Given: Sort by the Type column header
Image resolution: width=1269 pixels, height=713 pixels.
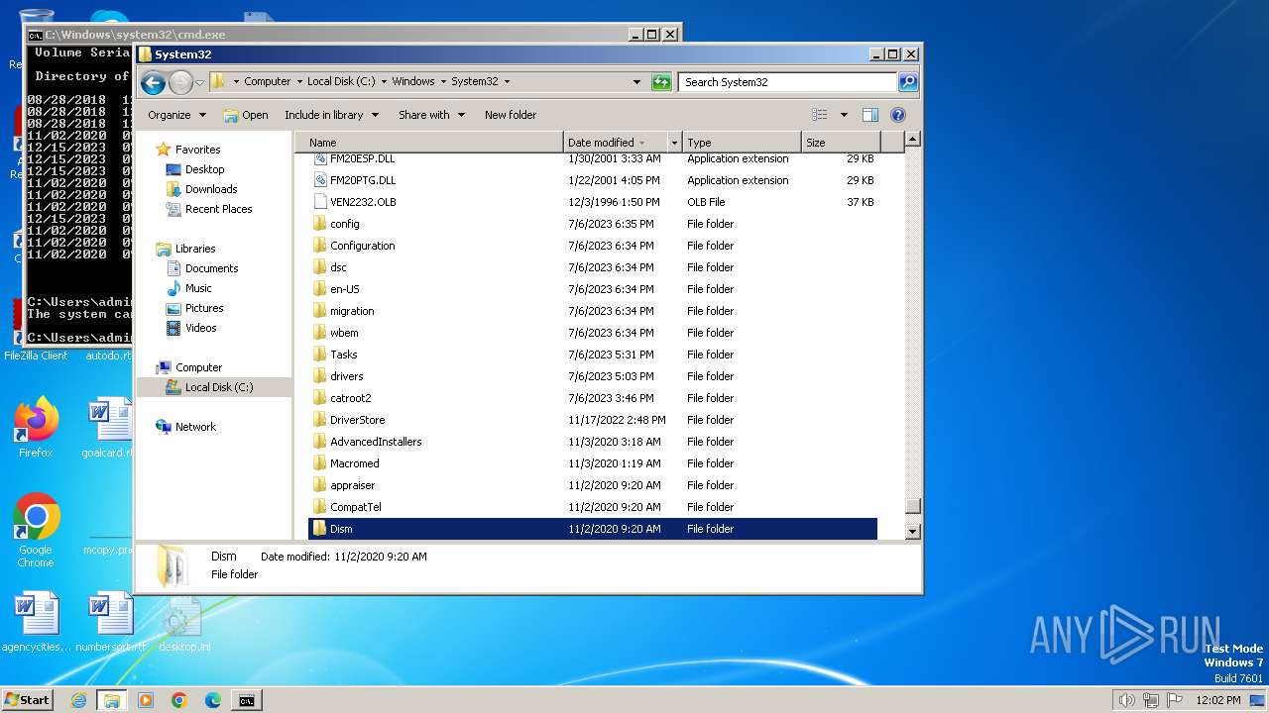Looking at the screenshot, I should click(x=742, y=143).
